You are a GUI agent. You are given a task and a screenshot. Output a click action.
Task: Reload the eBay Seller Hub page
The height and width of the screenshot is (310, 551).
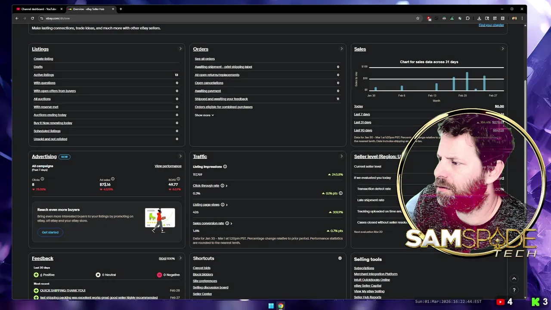(32, 18)
